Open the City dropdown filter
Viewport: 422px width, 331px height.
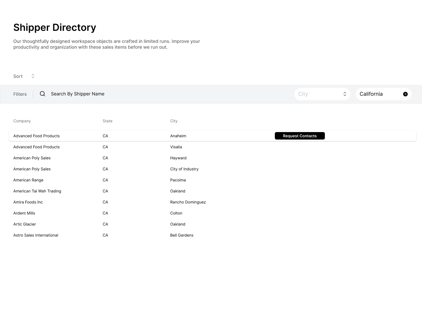[322, 94]
